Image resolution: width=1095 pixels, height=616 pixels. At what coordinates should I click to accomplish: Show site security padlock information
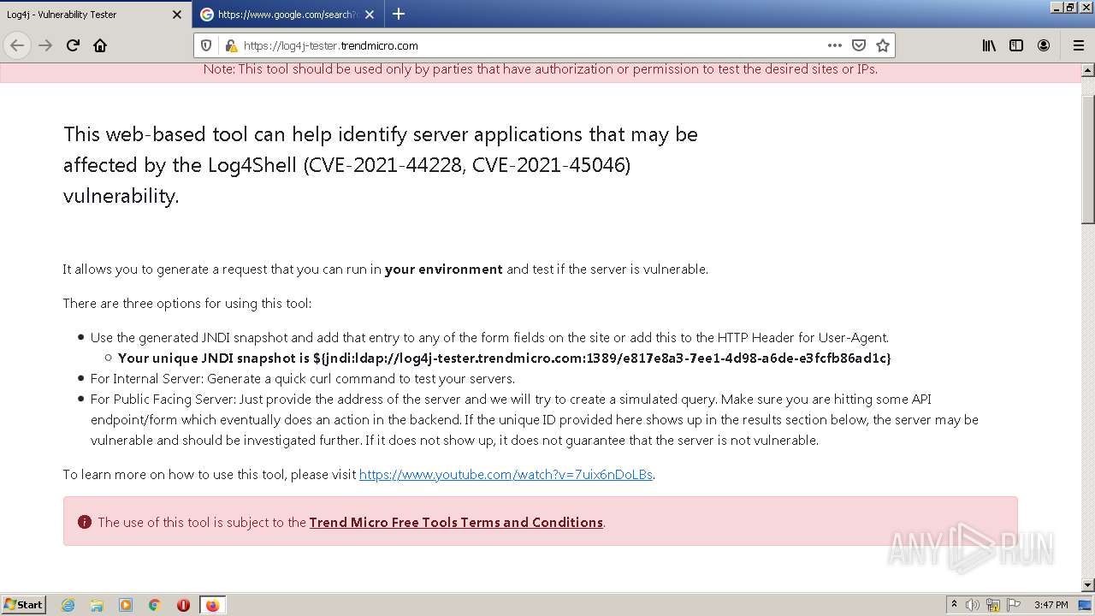coord(230,45)
